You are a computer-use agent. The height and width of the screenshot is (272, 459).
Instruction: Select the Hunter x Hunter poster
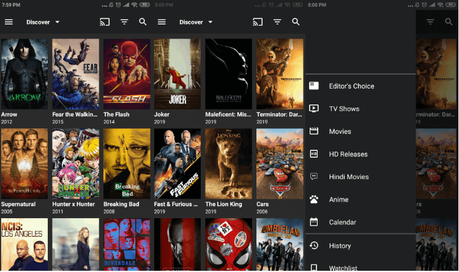tap(75, 164)
